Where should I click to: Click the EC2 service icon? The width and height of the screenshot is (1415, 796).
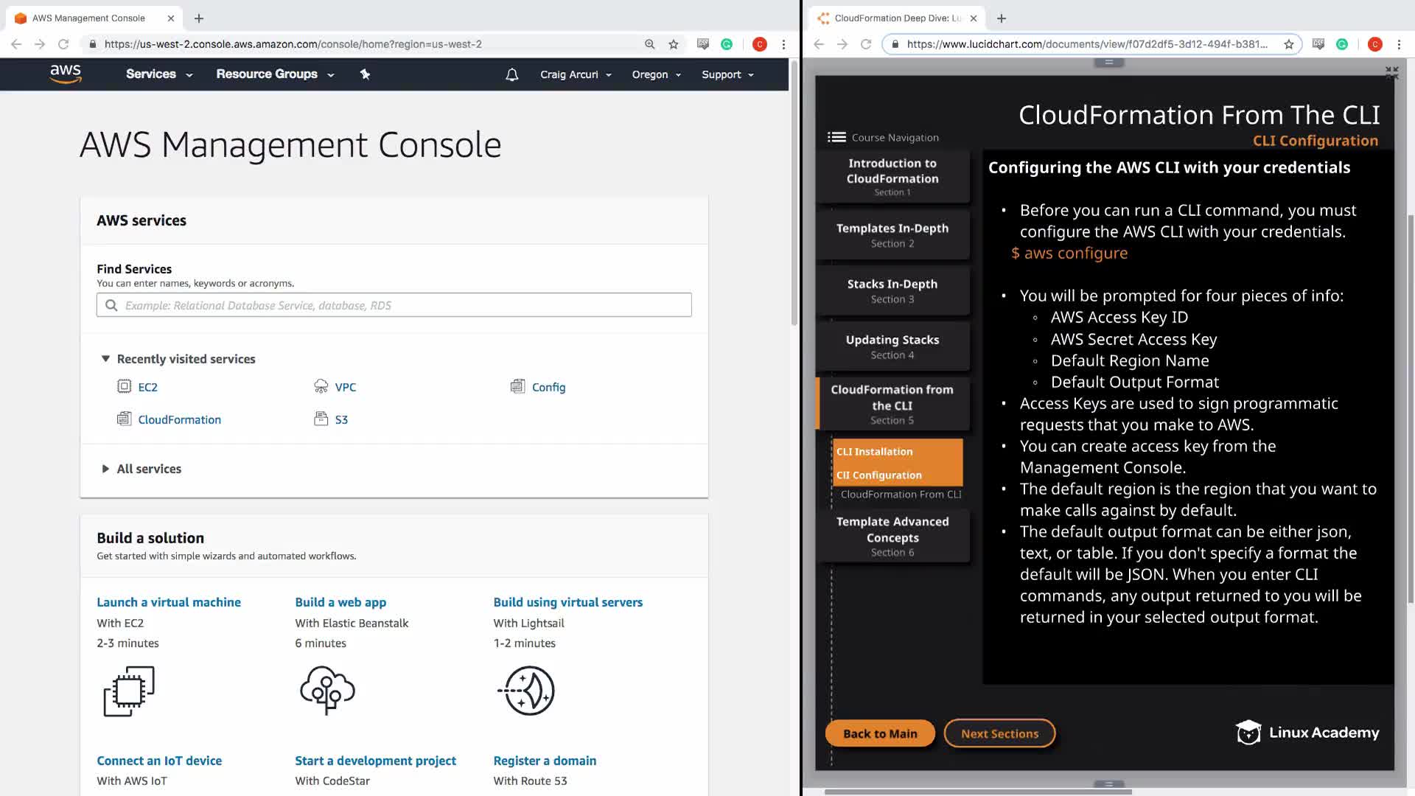pyautogui.click(x=124, y=386)
